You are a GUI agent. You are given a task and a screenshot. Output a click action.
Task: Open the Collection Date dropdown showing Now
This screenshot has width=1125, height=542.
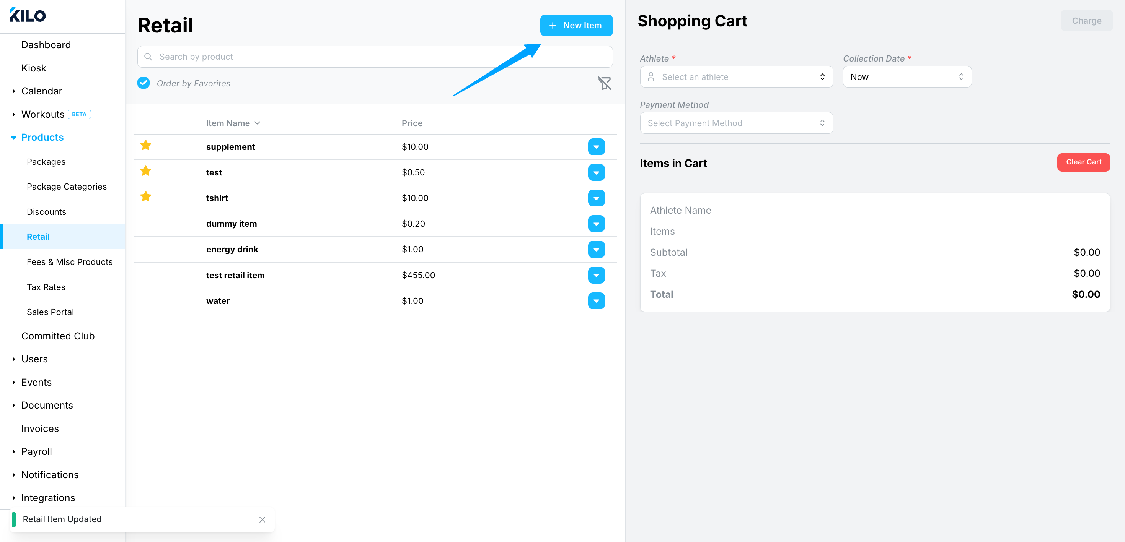pos(907,77)
